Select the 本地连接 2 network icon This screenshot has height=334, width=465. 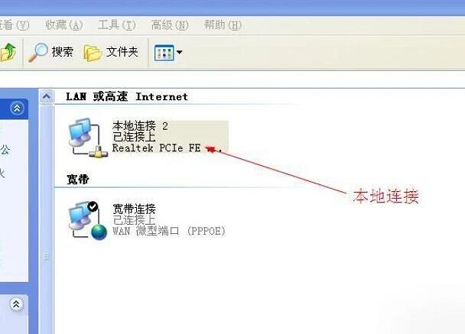pyautogui.click(x=88, y=138)
